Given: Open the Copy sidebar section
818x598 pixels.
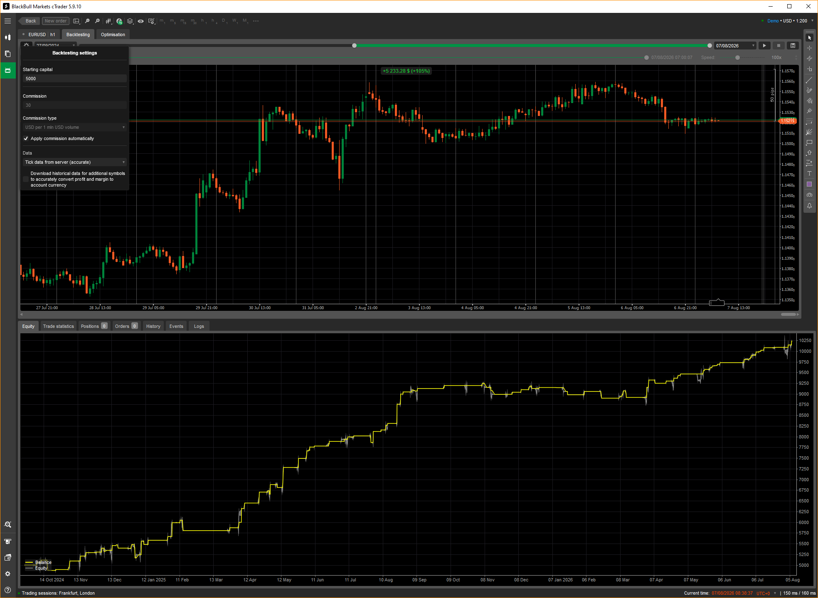Looking at the screenshot, I should 7,54.
